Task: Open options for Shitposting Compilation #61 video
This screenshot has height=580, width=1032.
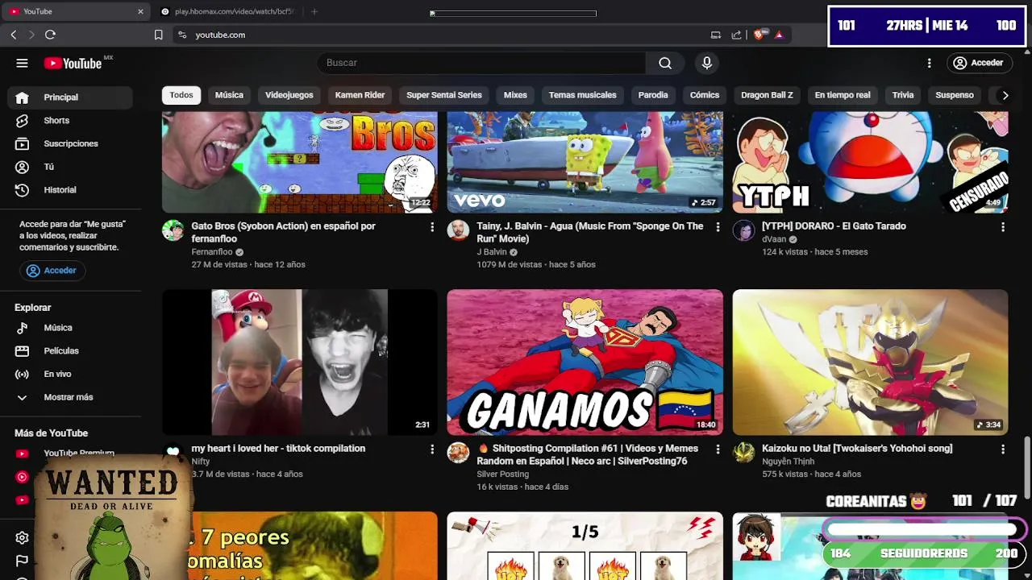Action: click(718, 449)
